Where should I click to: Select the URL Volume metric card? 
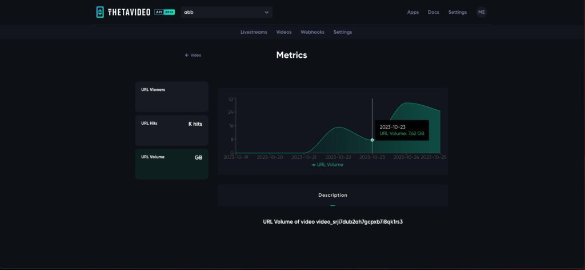tap(171, 164)
